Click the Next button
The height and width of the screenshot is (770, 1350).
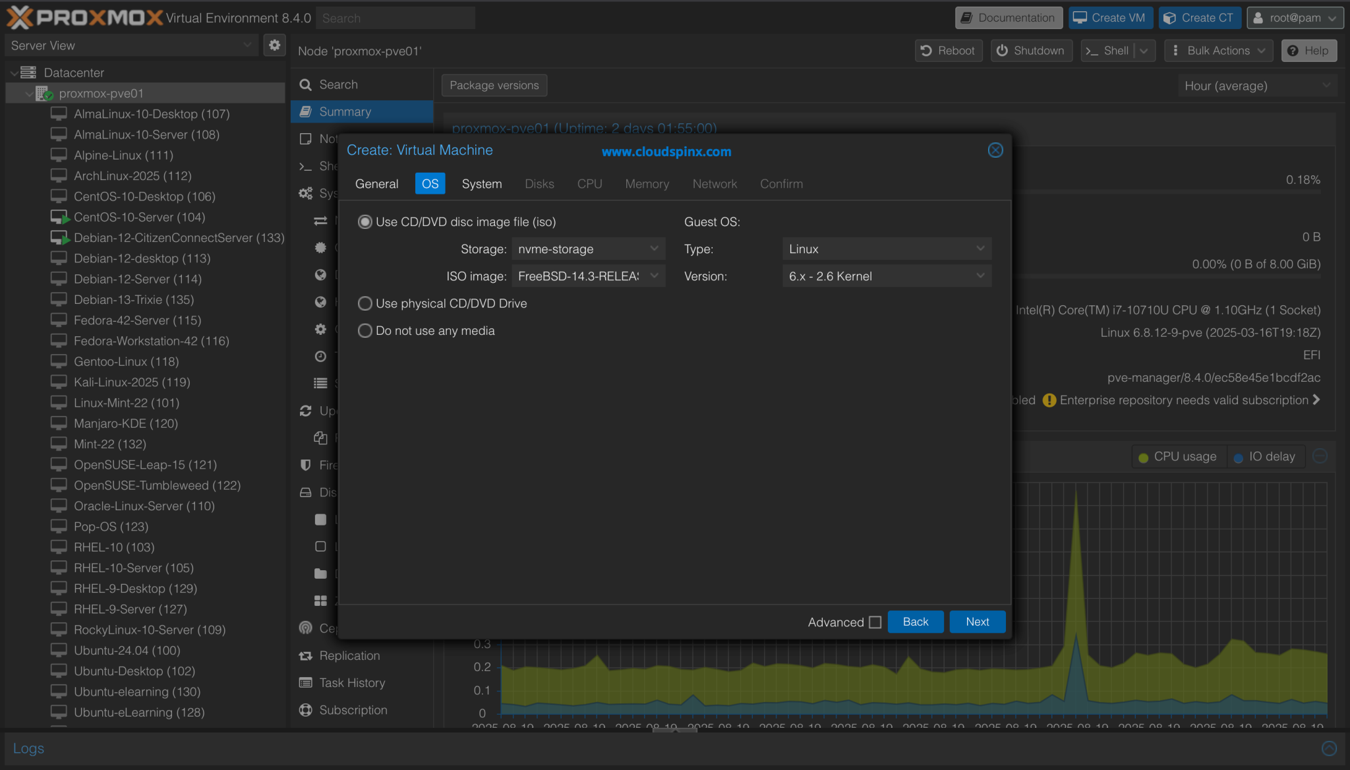click(x=977, y=621)
